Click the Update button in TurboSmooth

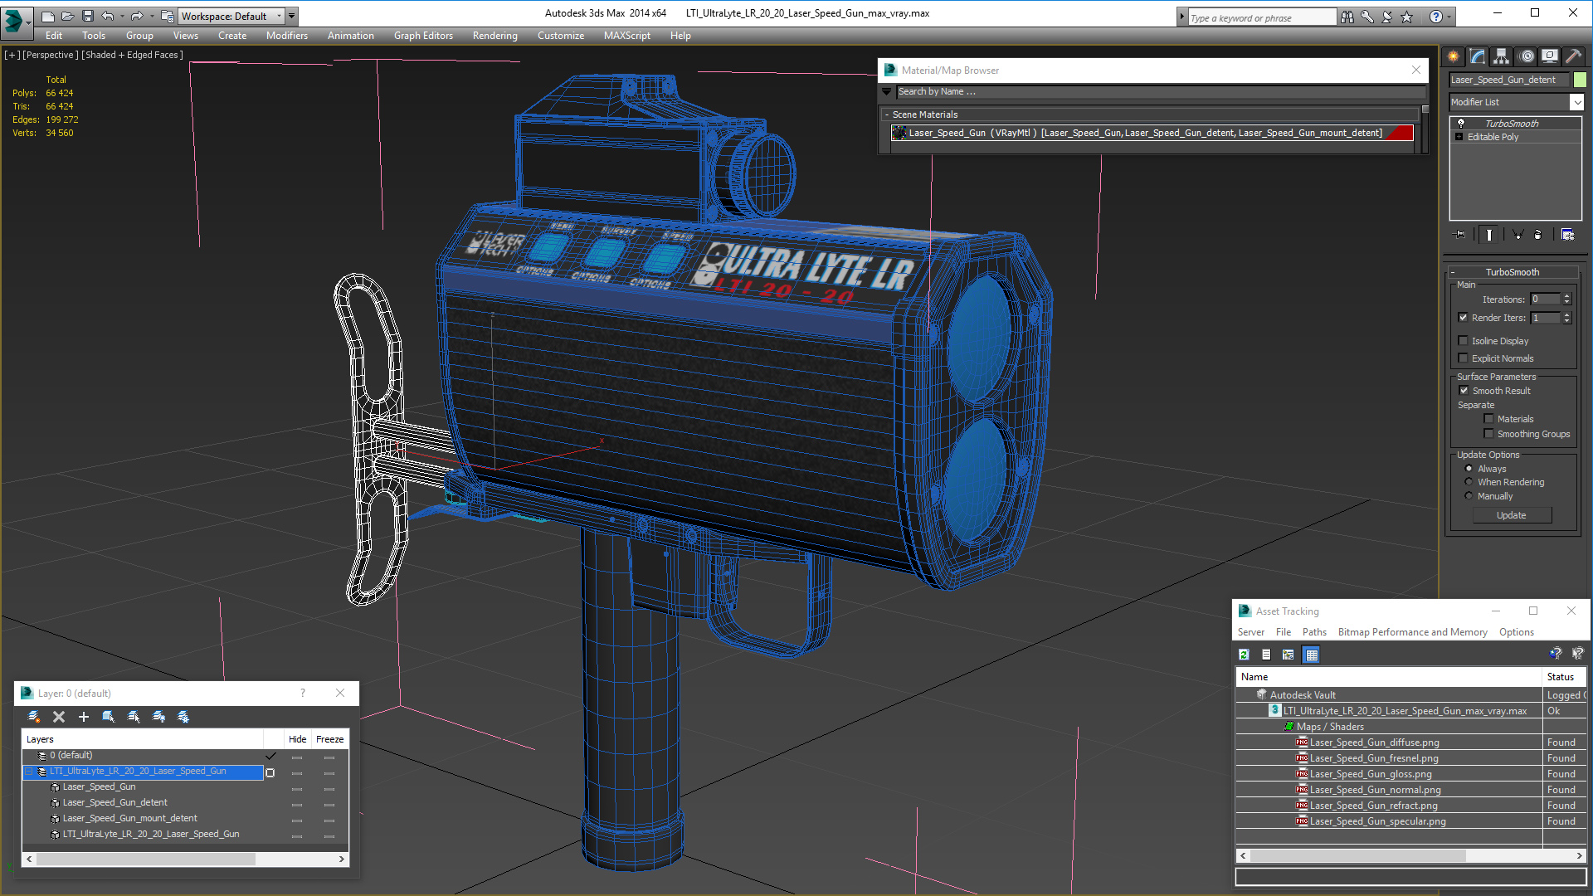1511,515
